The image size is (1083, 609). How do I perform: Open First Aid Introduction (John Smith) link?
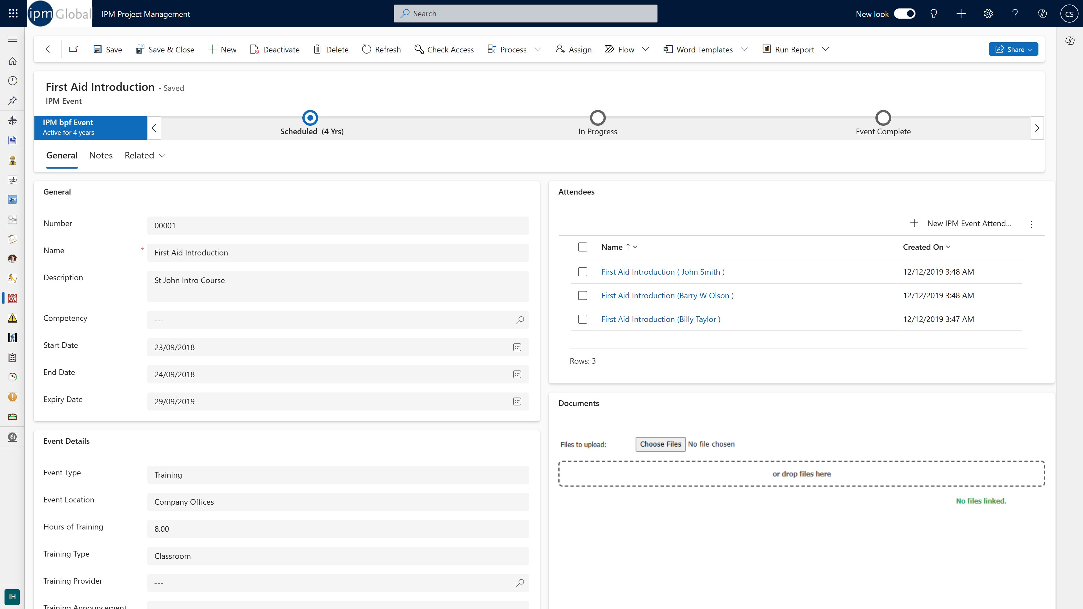[662, 272]
